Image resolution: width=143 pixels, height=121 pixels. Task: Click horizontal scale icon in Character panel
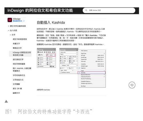pyautogui.click(x=70, y=61)
